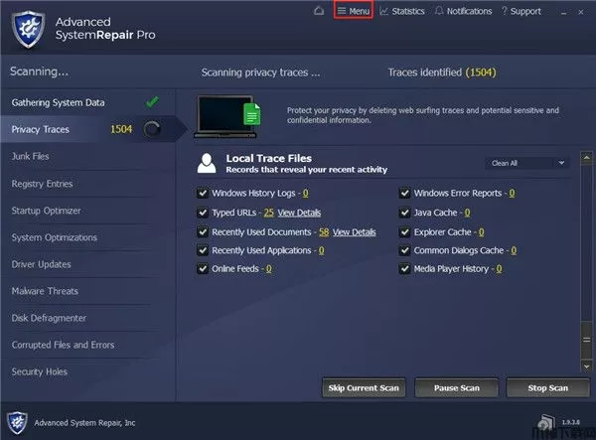The height and width of the screenshot is (440, 596).
Task: Click the scrollbar down arrow
Action: point(586,367)
